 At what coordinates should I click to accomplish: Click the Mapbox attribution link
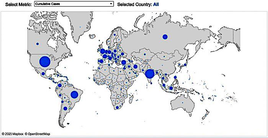pos(13,134)
